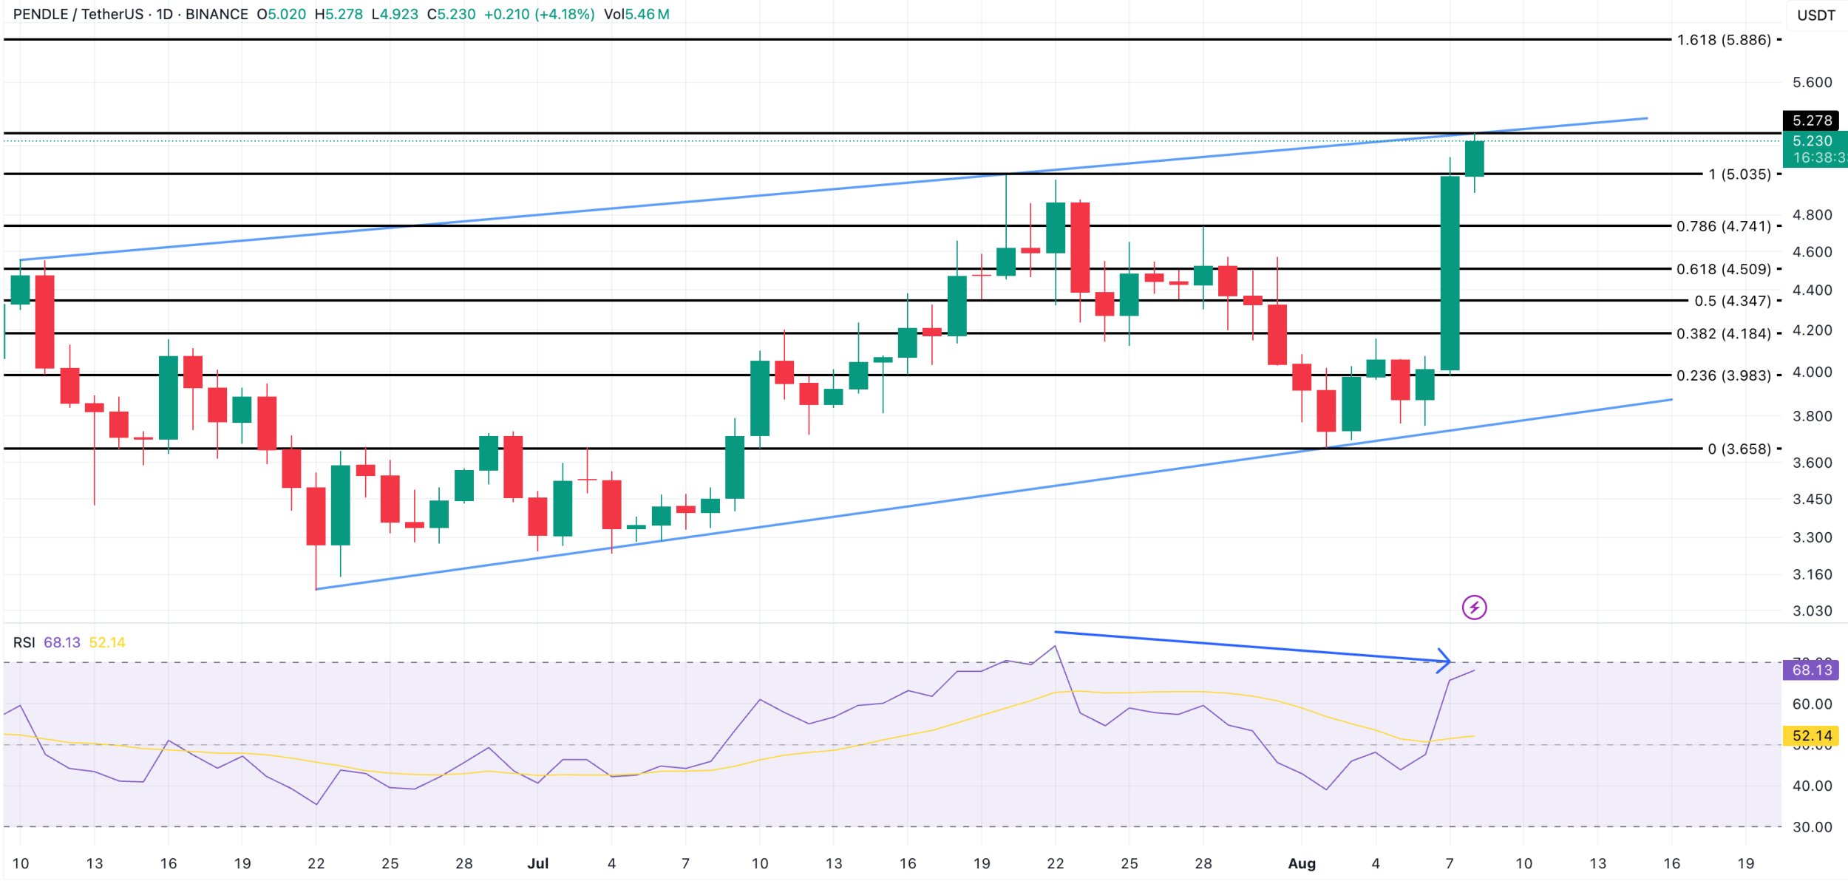This screenshot has width=1848, height=881.
Task: Click the 0.236 (3.983) Fibonacci label
Action: coord(1723,375)
